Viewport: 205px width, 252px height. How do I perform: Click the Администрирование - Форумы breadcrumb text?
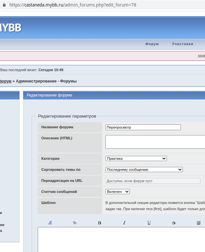[46, 81]
